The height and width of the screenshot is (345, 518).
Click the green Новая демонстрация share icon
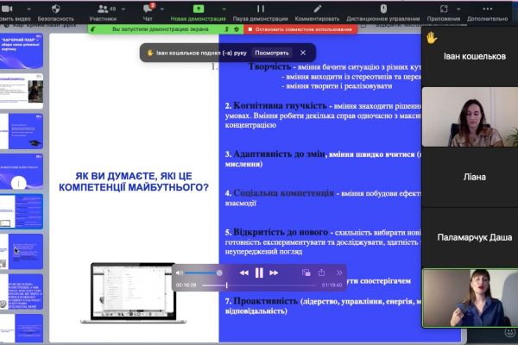point(199,8)
